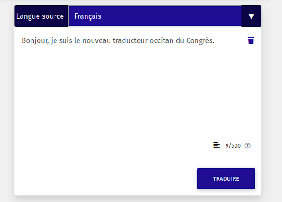Viewport: 282px width, 202px height.
Task: Click the trash icon to clear text
Action: pyautogui.click(x=251, y=40)
